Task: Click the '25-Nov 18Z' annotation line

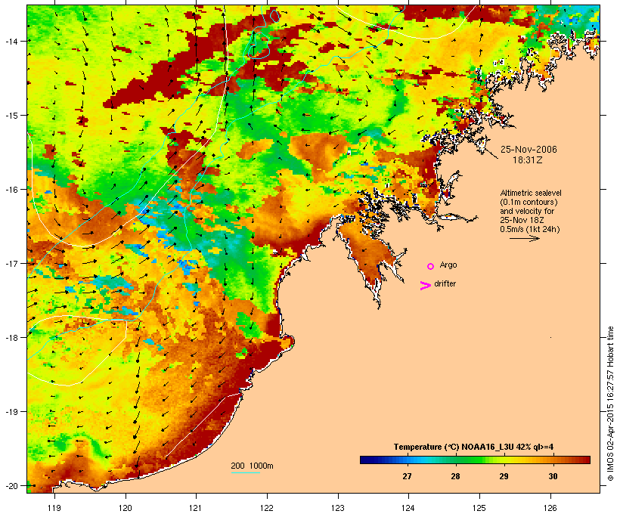Action: tap(522, 220)
